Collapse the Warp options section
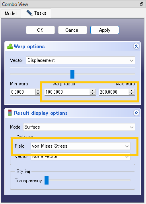 coord(136,46)
